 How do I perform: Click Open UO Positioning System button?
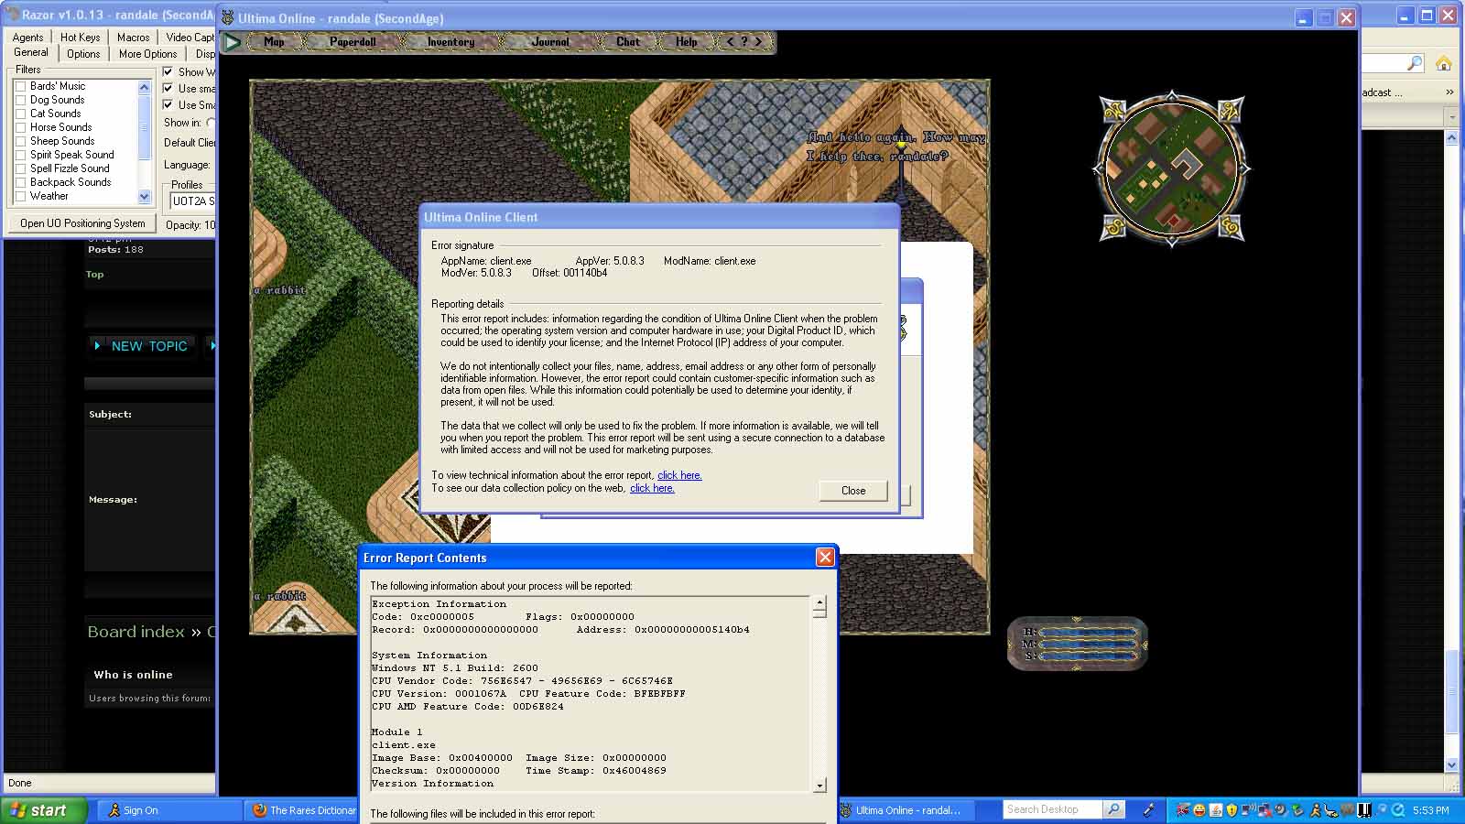pos(82,223)
